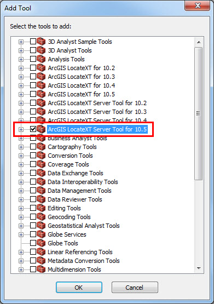The width and height of the screenshot is (214, 304).
Task: Select the Globe Services label
Action: coord(67,234)
